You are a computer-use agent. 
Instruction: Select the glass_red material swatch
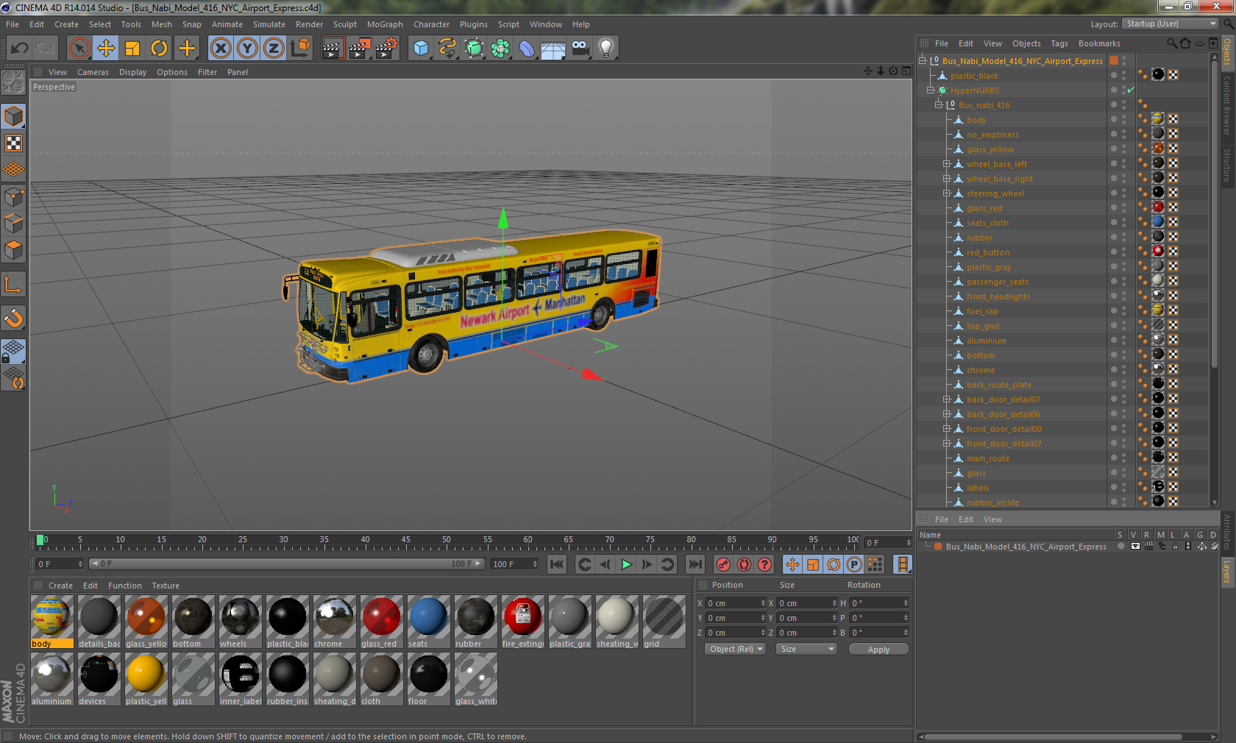tap(381, 622)
